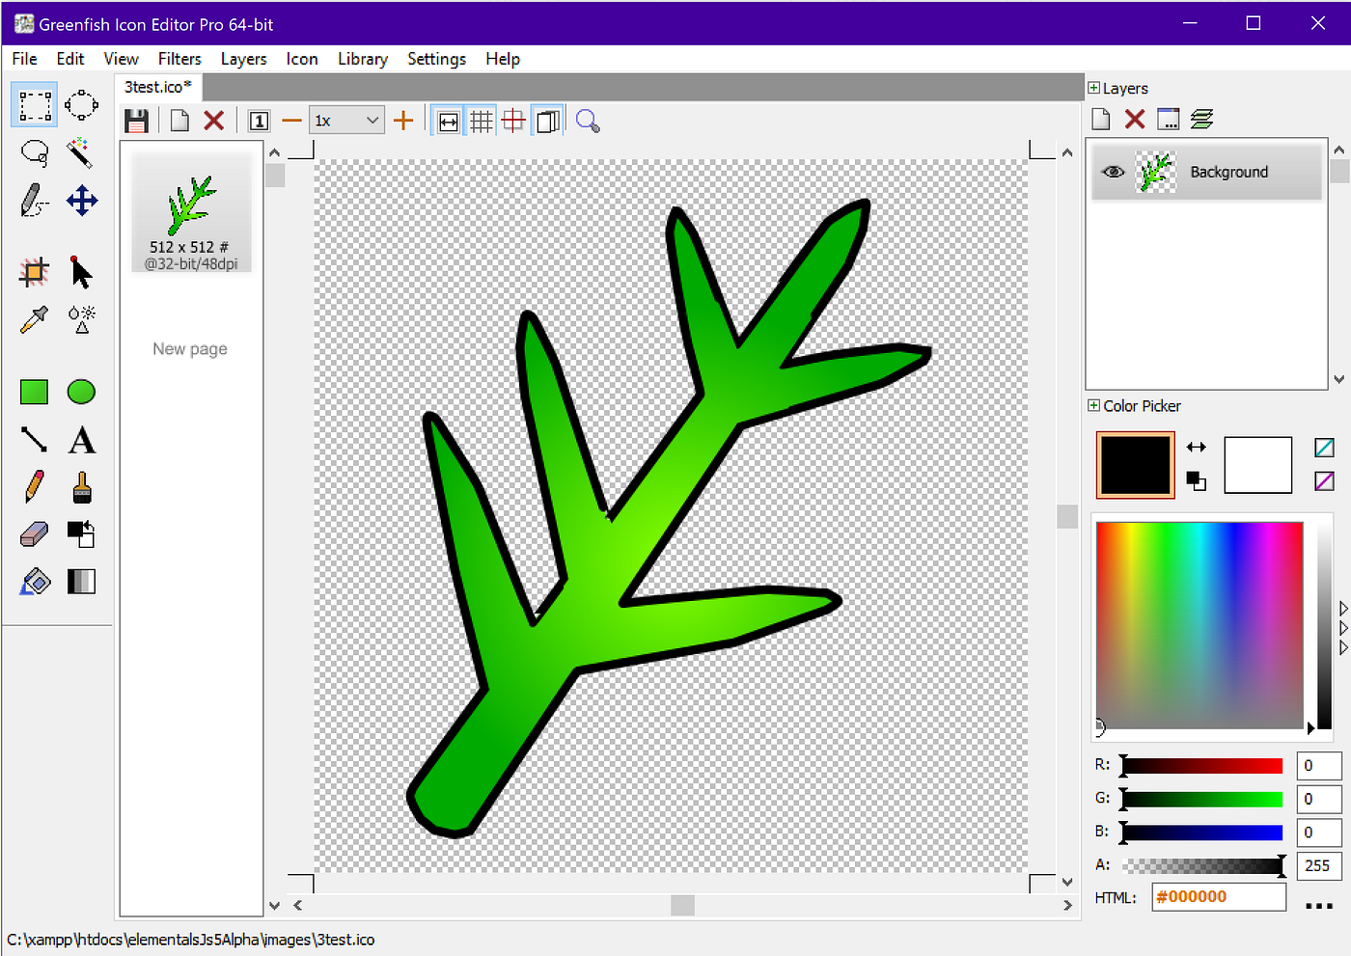Select the Crop tool
This screenshot has width=1351, height=956.
tap(34, 272)
